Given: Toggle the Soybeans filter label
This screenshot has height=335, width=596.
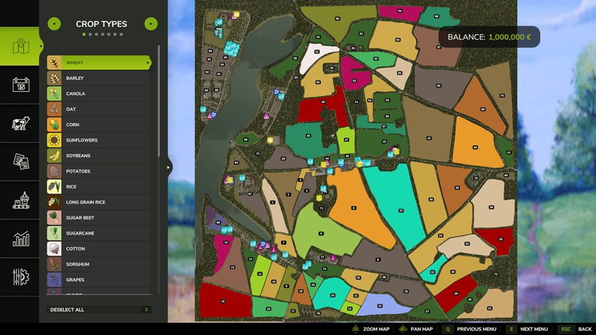Looking at the screenshot, I should point(79,156).
